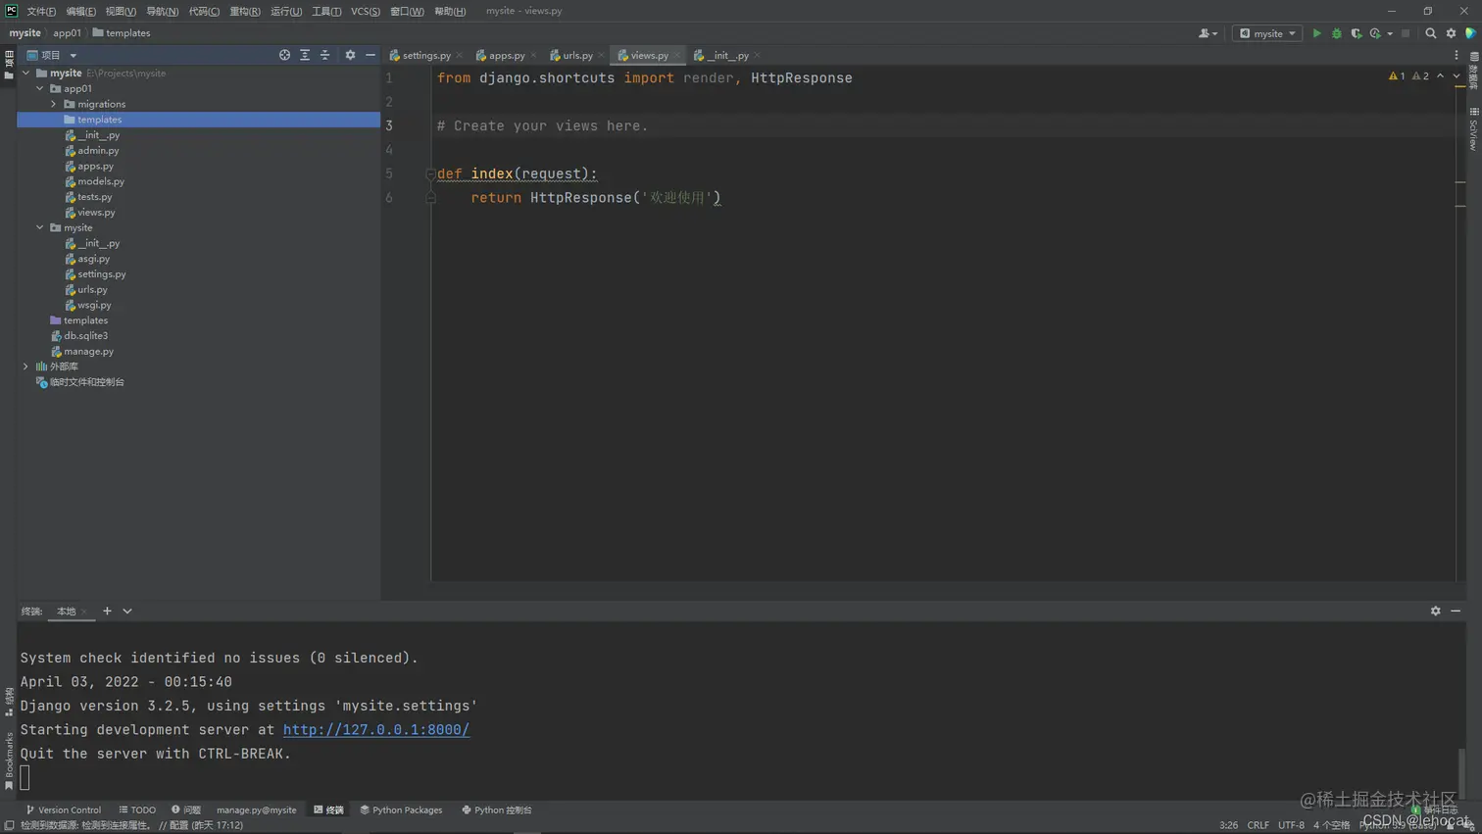Open http://127.0.0.1:8000/ link in terminal
Viewport: 1482px width, 834px height.
click(376, 729)
